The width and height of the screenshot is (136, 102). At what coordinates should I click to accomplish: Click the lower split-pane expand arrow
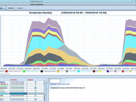pos(47,84)
